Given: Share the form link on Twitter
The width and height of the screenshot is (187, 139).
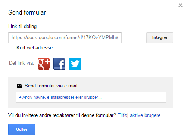Looking at the screenshot, I should (75, 64).
